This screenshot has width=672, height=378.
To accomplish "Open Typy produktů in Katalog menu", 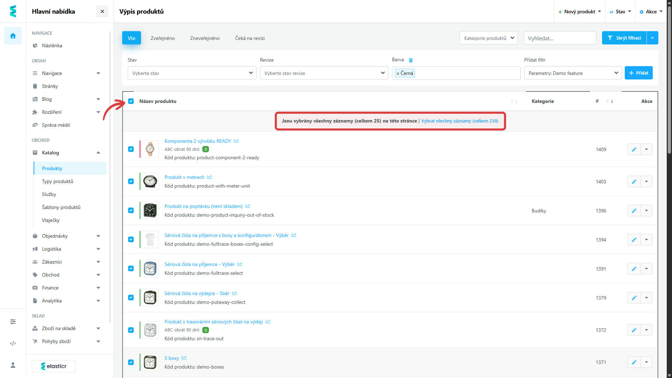I will (x=58, y=181).
